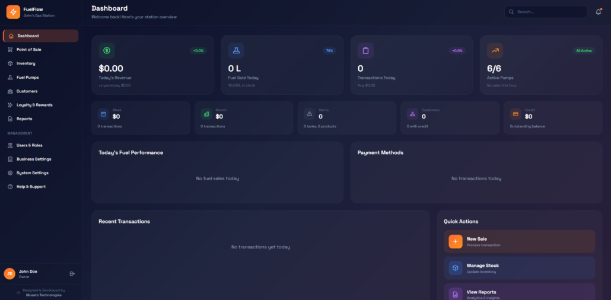This screenshot has width=611, height=300.
Task: Click the trending arrow icon on Active Pumps
Action: [495, 50]
